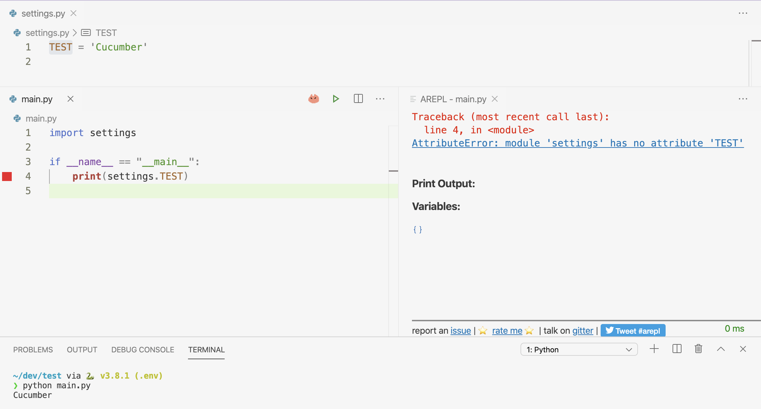Split the terminal panel
Screen dimensions: 761x409
click(x=677, y=349)
